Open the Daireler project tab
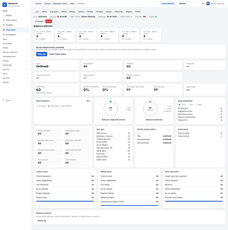This screenshot has height=230, width=228. [x=109, y=12]
